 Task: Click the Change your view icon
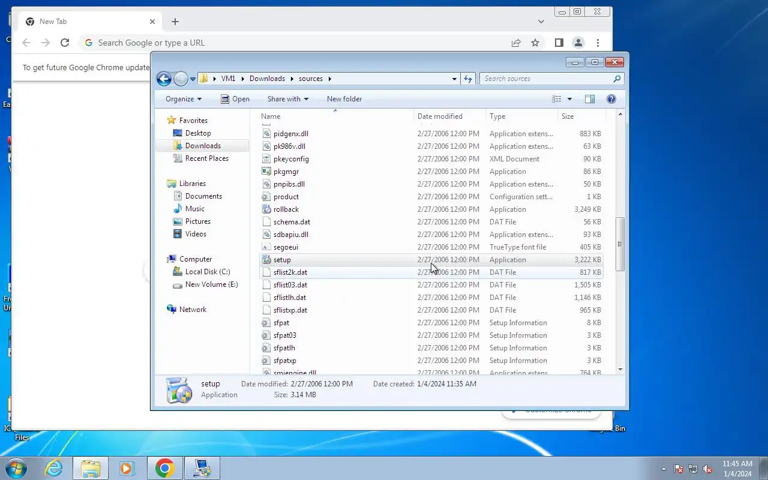tap(557, 99)
